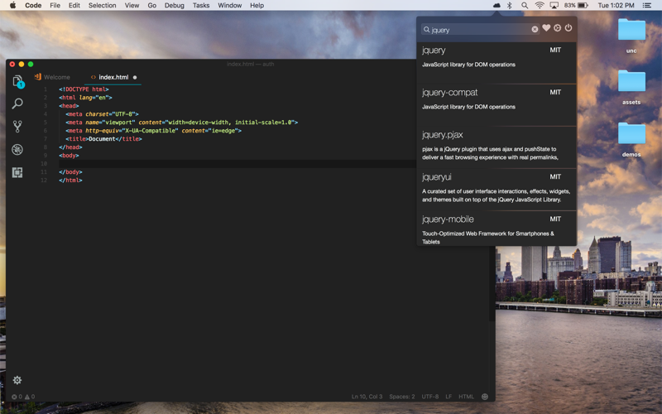
Task: Click the Manage gear icon at bottom left
Action: [x=17, y=380]
